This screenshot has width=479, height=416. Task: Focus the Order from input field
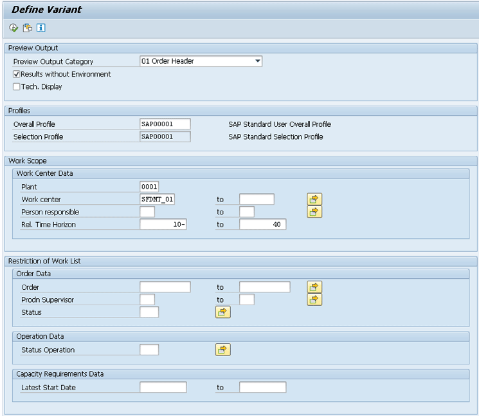(165, 287)
